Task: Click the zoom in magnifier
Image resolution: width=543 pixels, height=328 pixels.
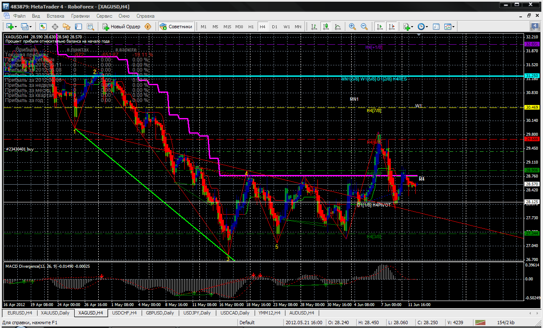Action: pyautogui.click(x=352, y=27)
